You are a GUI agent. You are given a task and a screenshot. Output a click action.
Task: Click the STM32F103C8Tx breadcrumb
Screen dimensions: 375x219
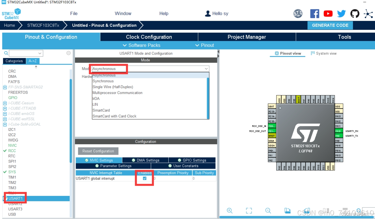[43, 25]
